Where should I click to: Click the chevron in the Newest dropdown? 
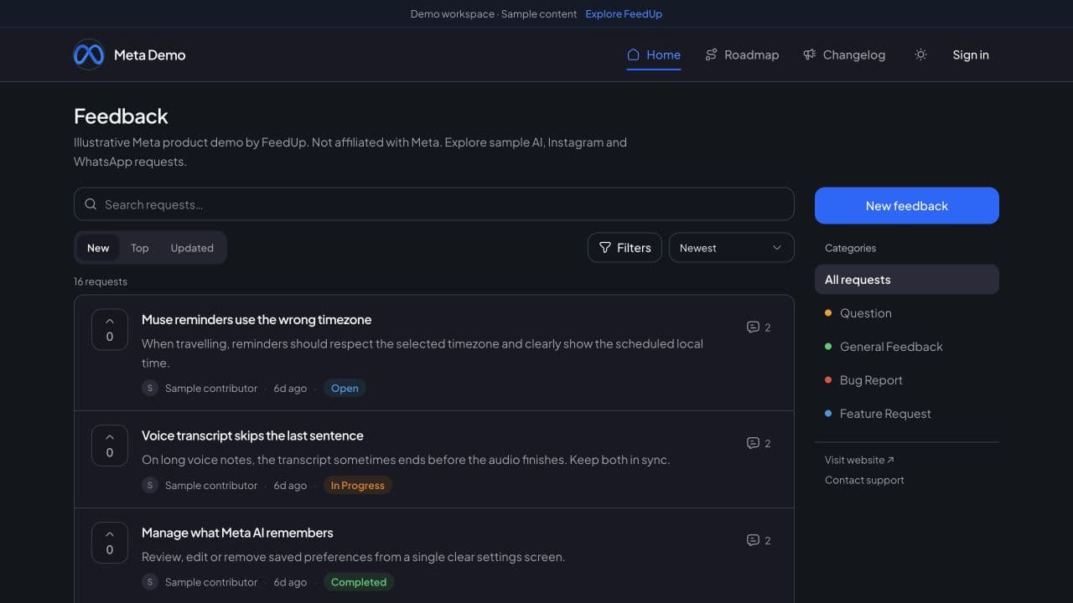pos(776,248)
